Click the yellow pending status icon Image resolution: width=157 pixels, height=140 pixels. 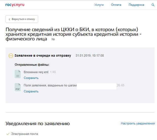click(x=11, y=56)
